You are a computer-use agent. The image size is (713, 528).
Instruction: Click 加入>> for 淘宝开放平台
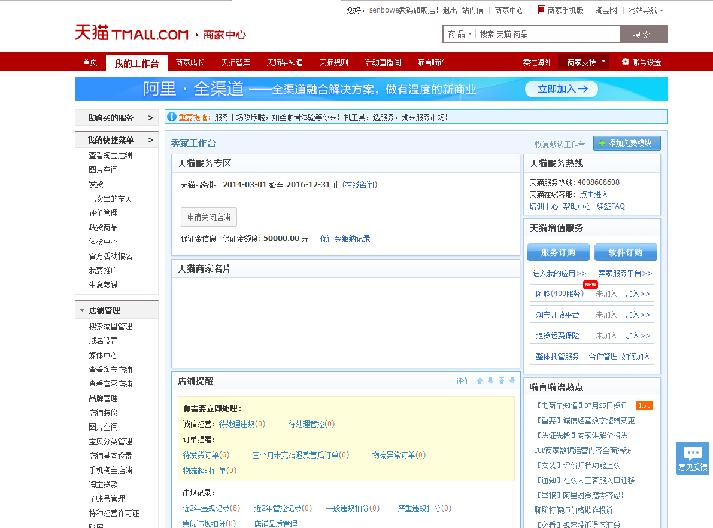[x=638, y=315]
